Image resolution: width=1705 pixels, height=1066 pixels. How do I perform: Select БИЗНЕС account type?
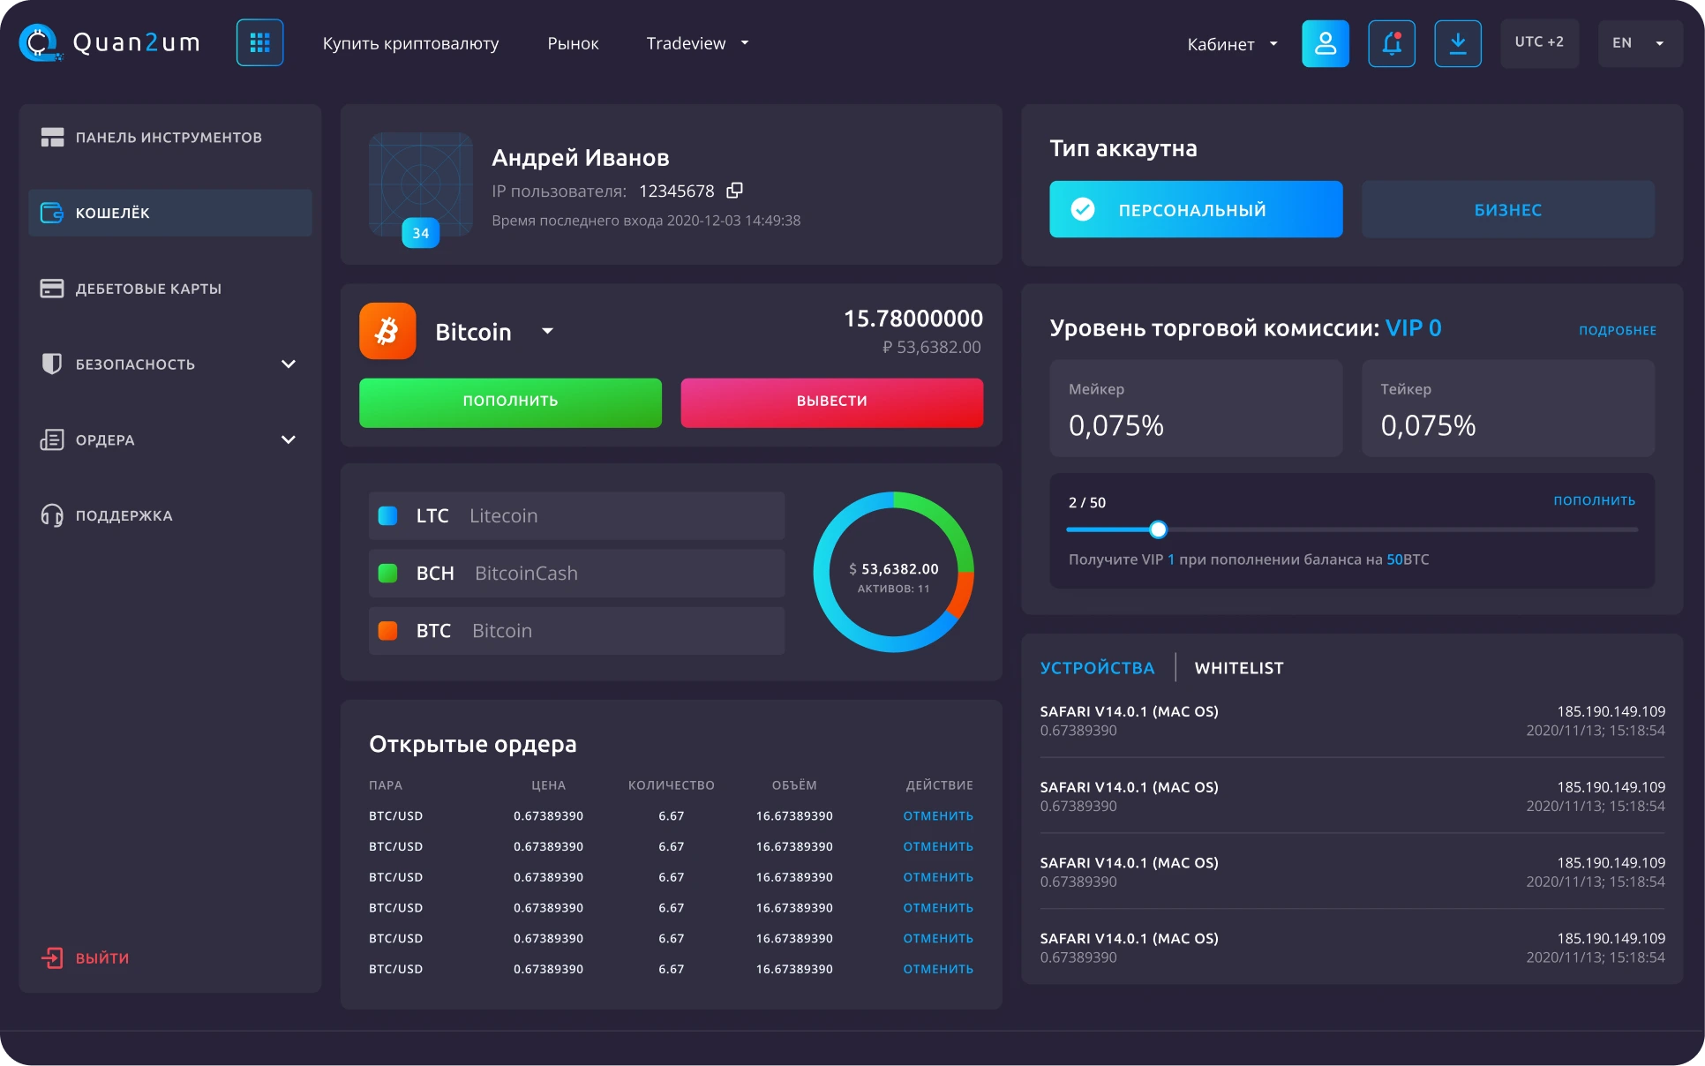[1507, 209]
